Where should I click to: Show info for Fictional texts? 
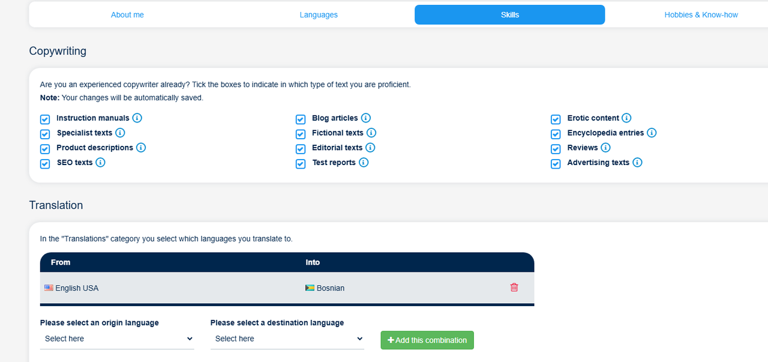tap(371, 133)
